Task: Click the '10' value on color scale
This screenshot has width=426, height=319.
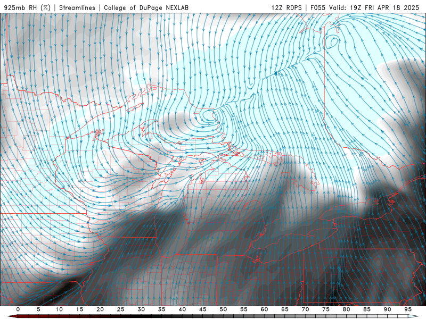Action: (59, 309)
